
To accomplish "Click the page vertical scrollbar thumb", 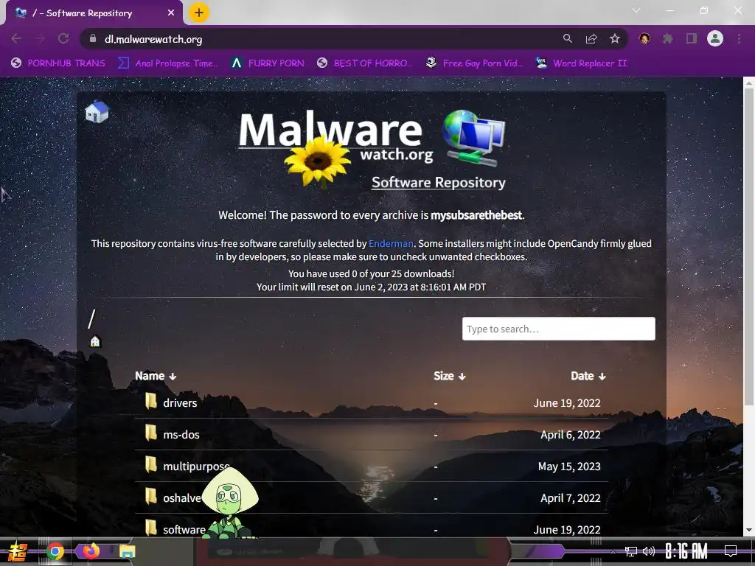I will tap(749, 245).
